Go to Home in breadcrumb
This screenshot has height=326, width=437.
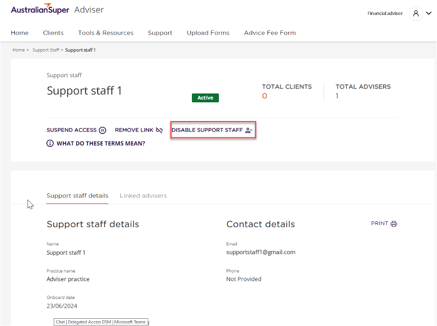pos(19,50)
